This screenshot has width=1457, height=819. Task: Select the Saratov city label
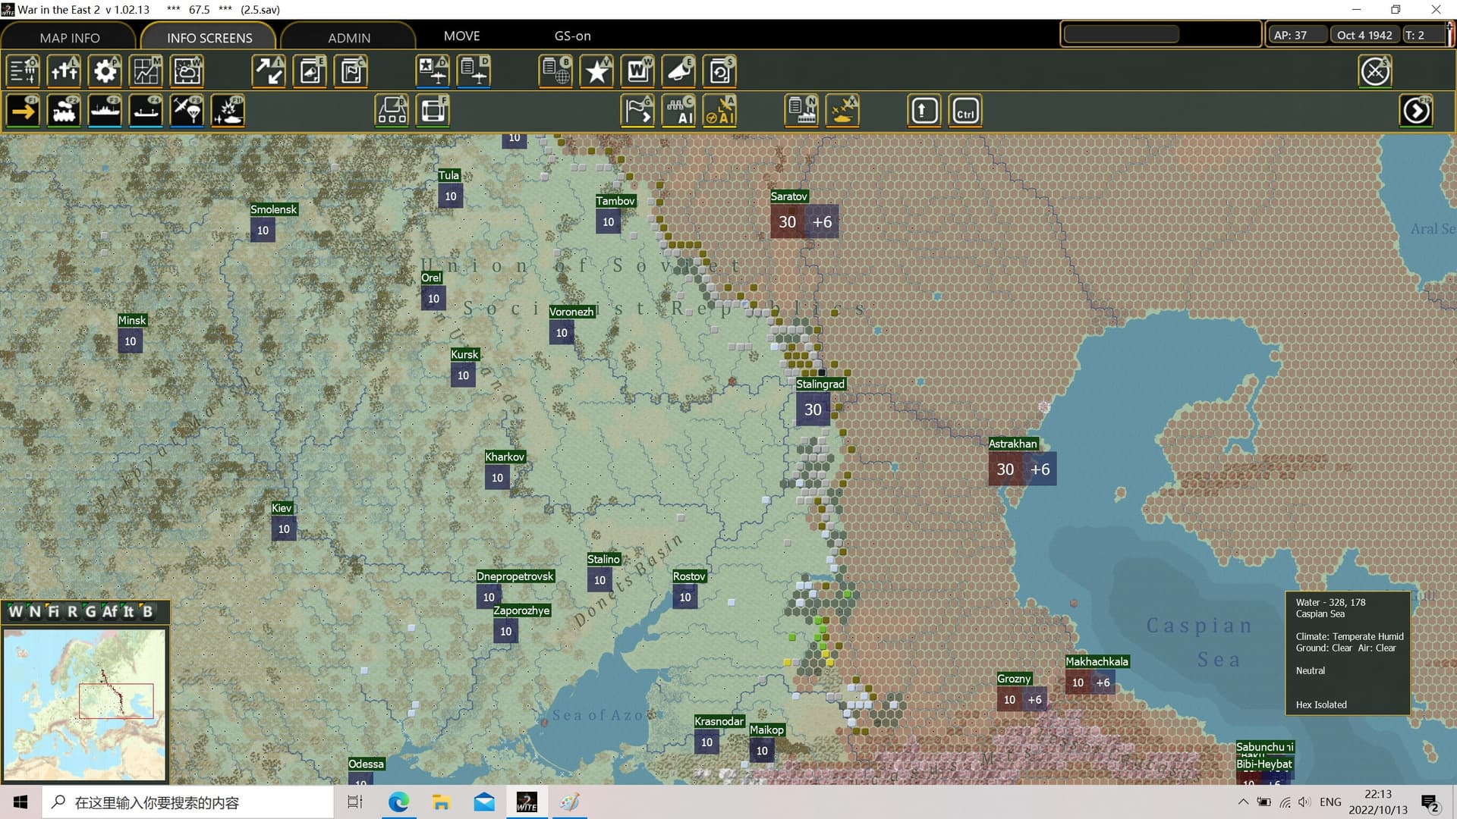click(x=788, y=196)
